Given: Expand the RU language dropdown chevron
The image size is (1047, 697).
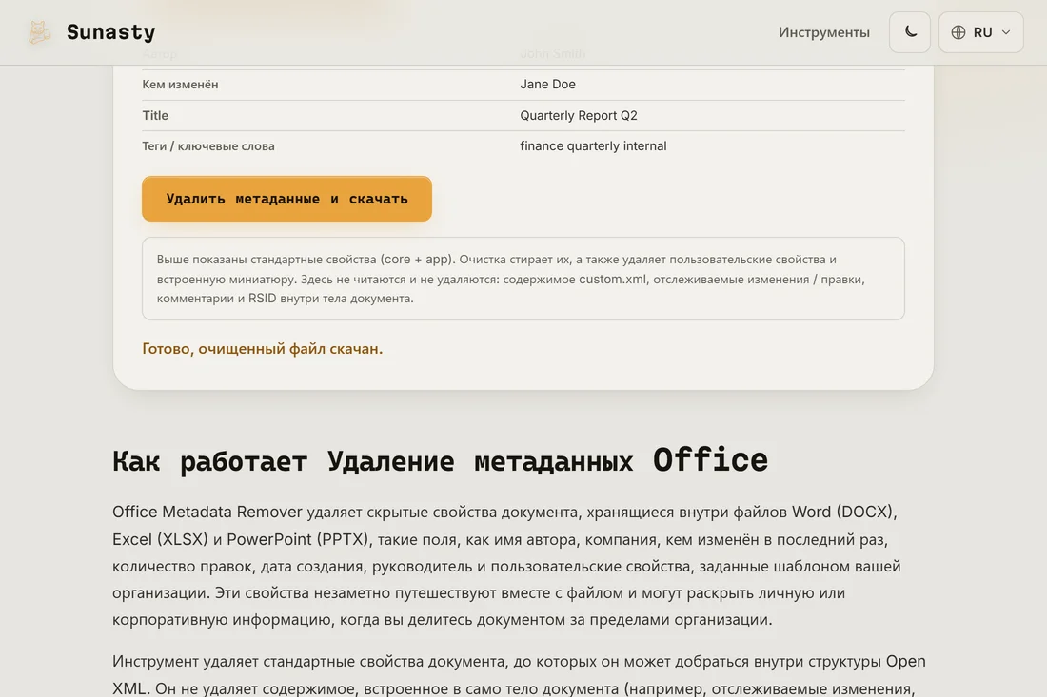Looking at the screenshot, I should click(1006, 32).
